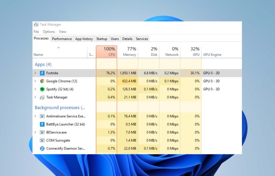
Task: Click the Apps (4) group heading
Action: 43,65
